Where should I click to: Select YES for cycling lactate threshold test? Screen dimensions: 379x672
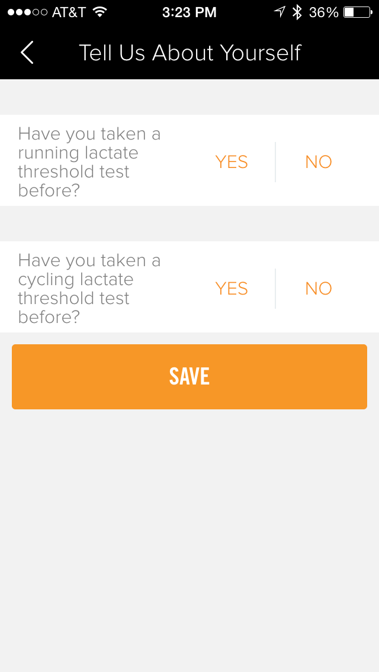click(232, 289)
